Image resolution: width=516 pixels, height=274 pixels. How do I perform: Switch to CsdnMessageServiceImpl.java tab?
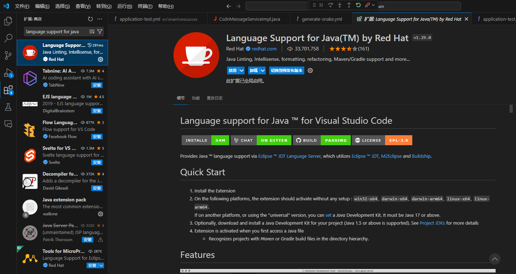point(249,19)
